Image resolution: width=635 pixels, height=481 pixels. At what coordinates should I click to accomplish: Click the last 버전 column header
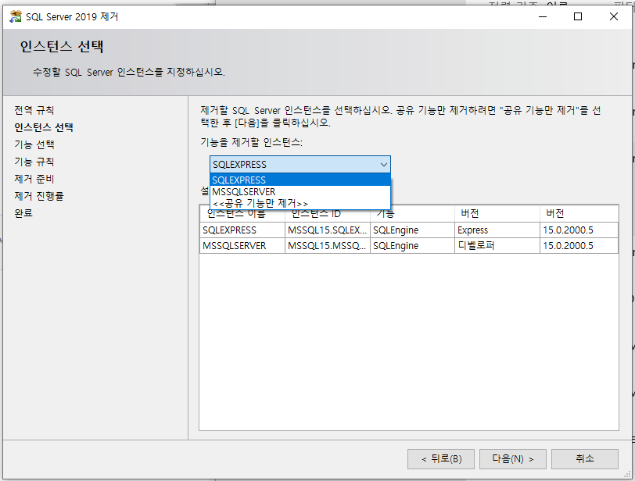click(579, 213)
